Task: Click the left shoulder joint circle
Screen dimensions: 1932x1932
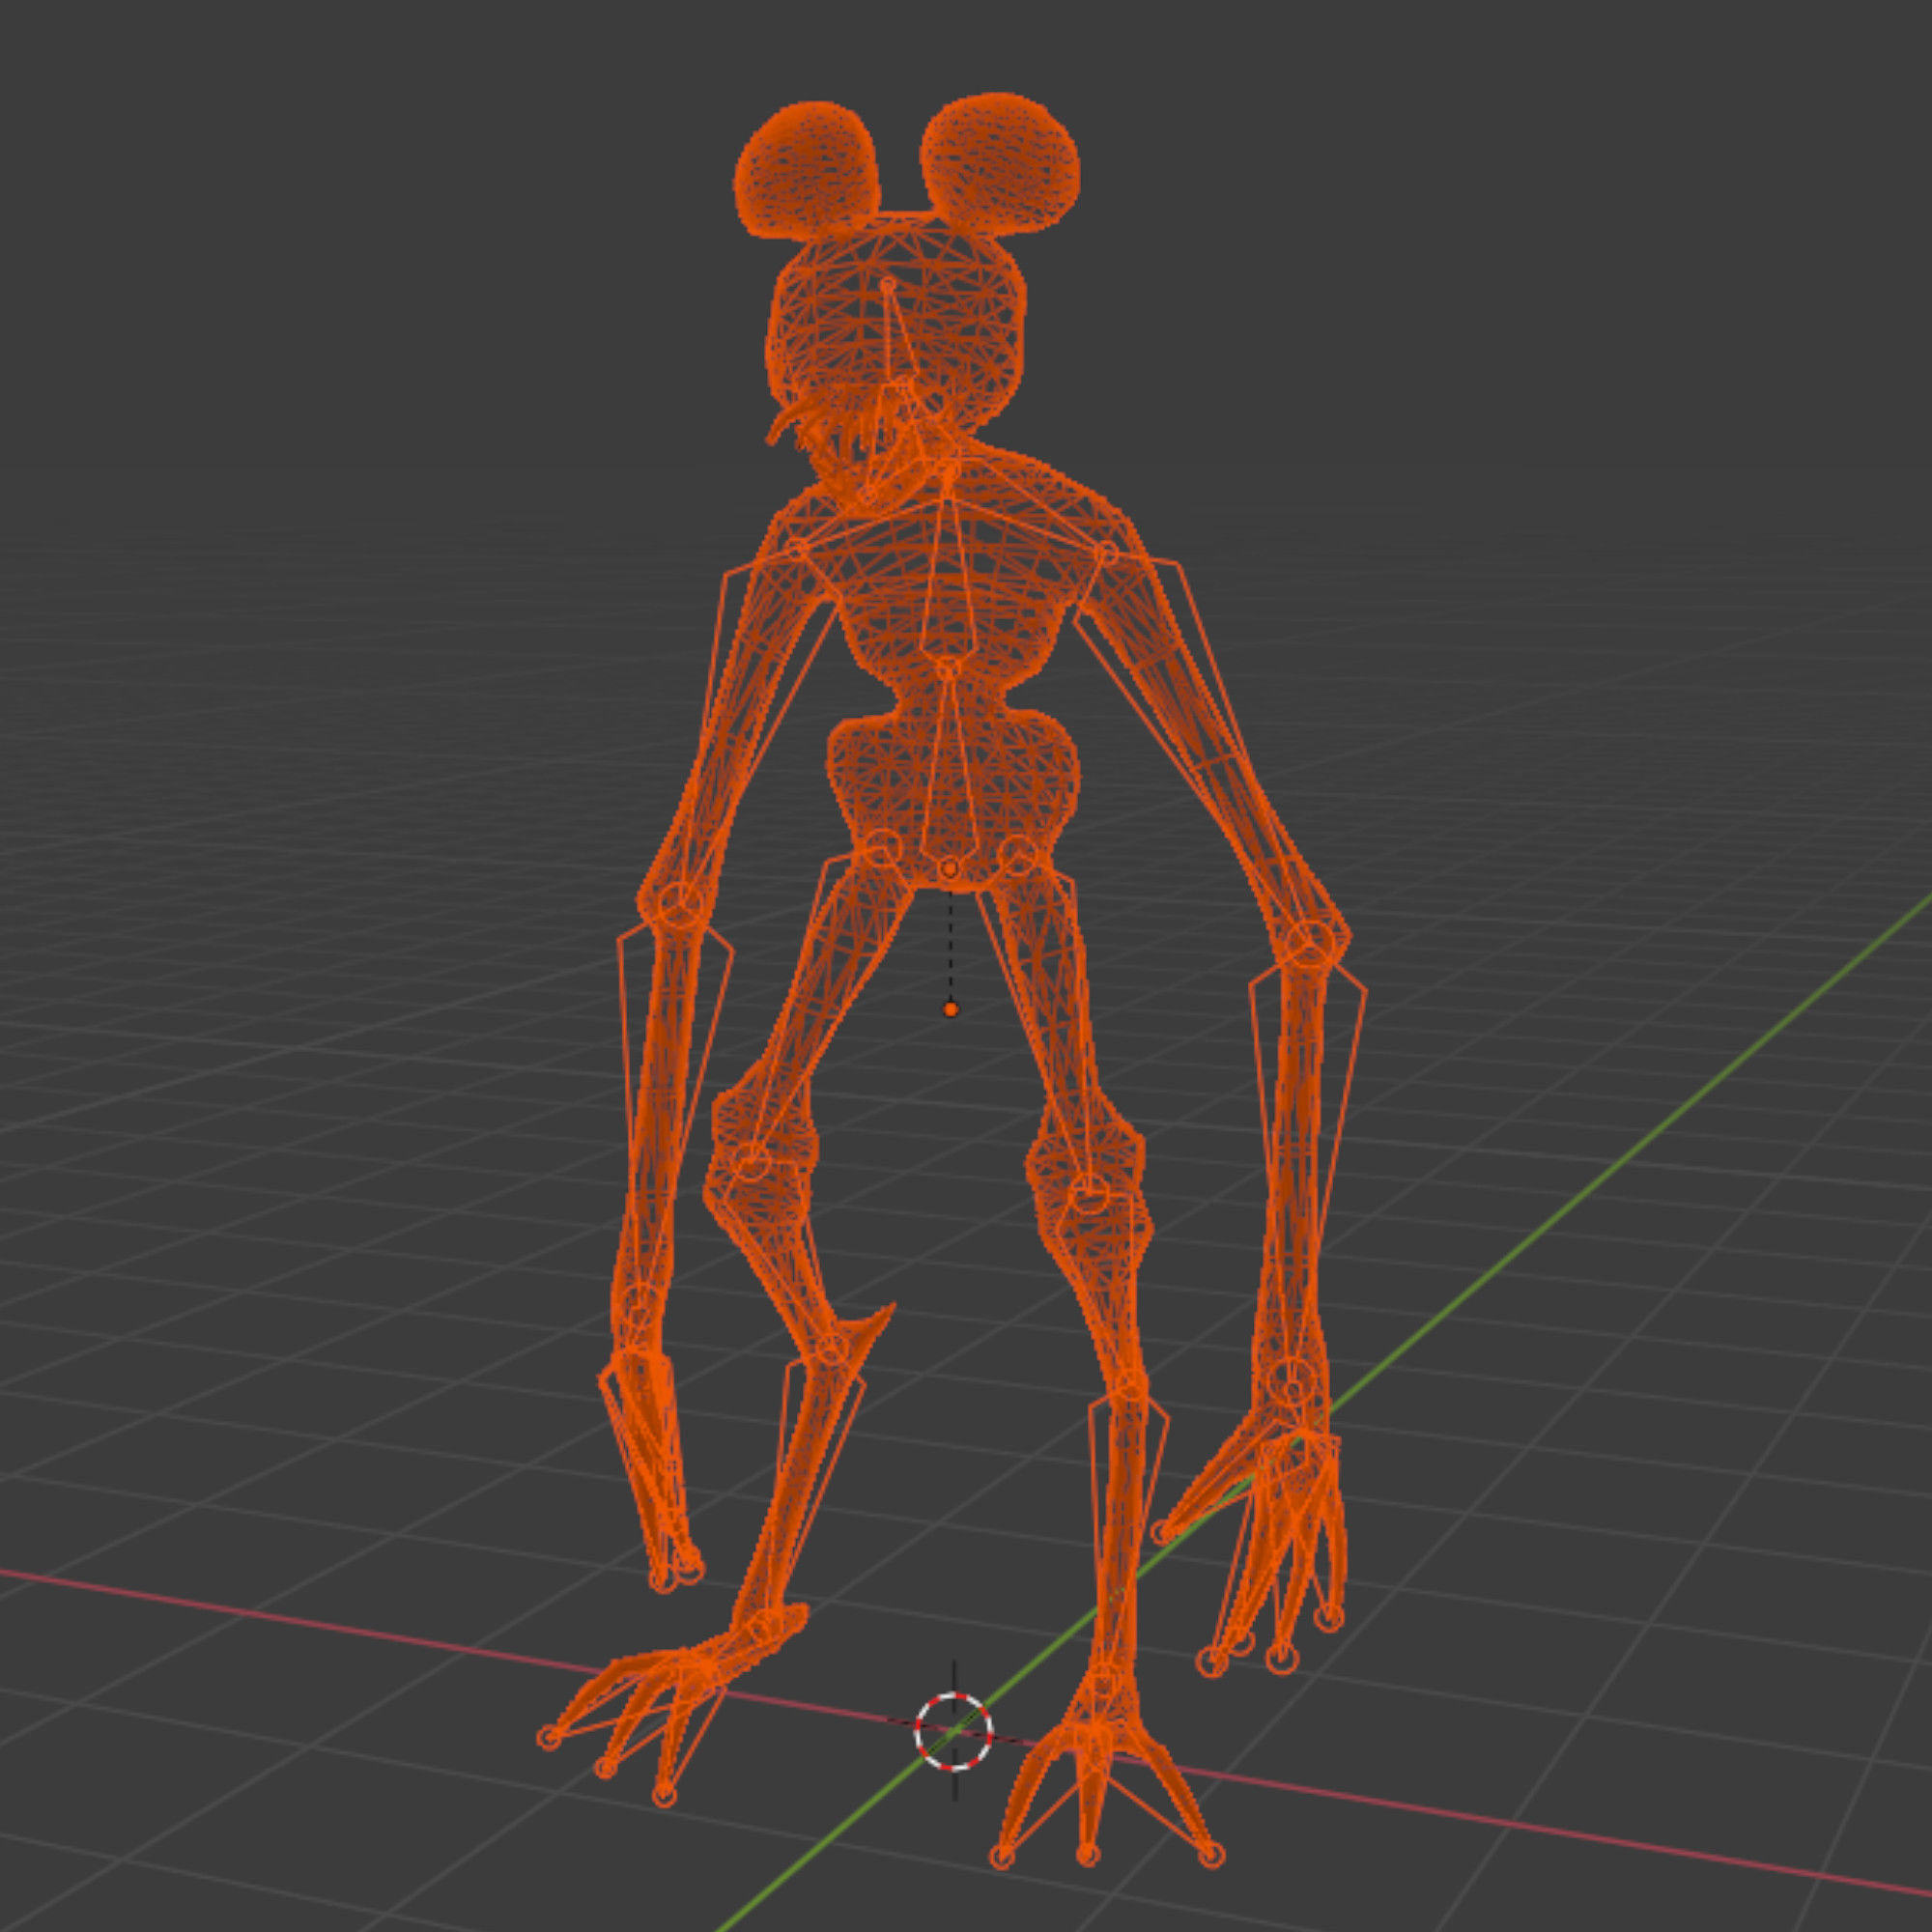Action: (797, 549)
